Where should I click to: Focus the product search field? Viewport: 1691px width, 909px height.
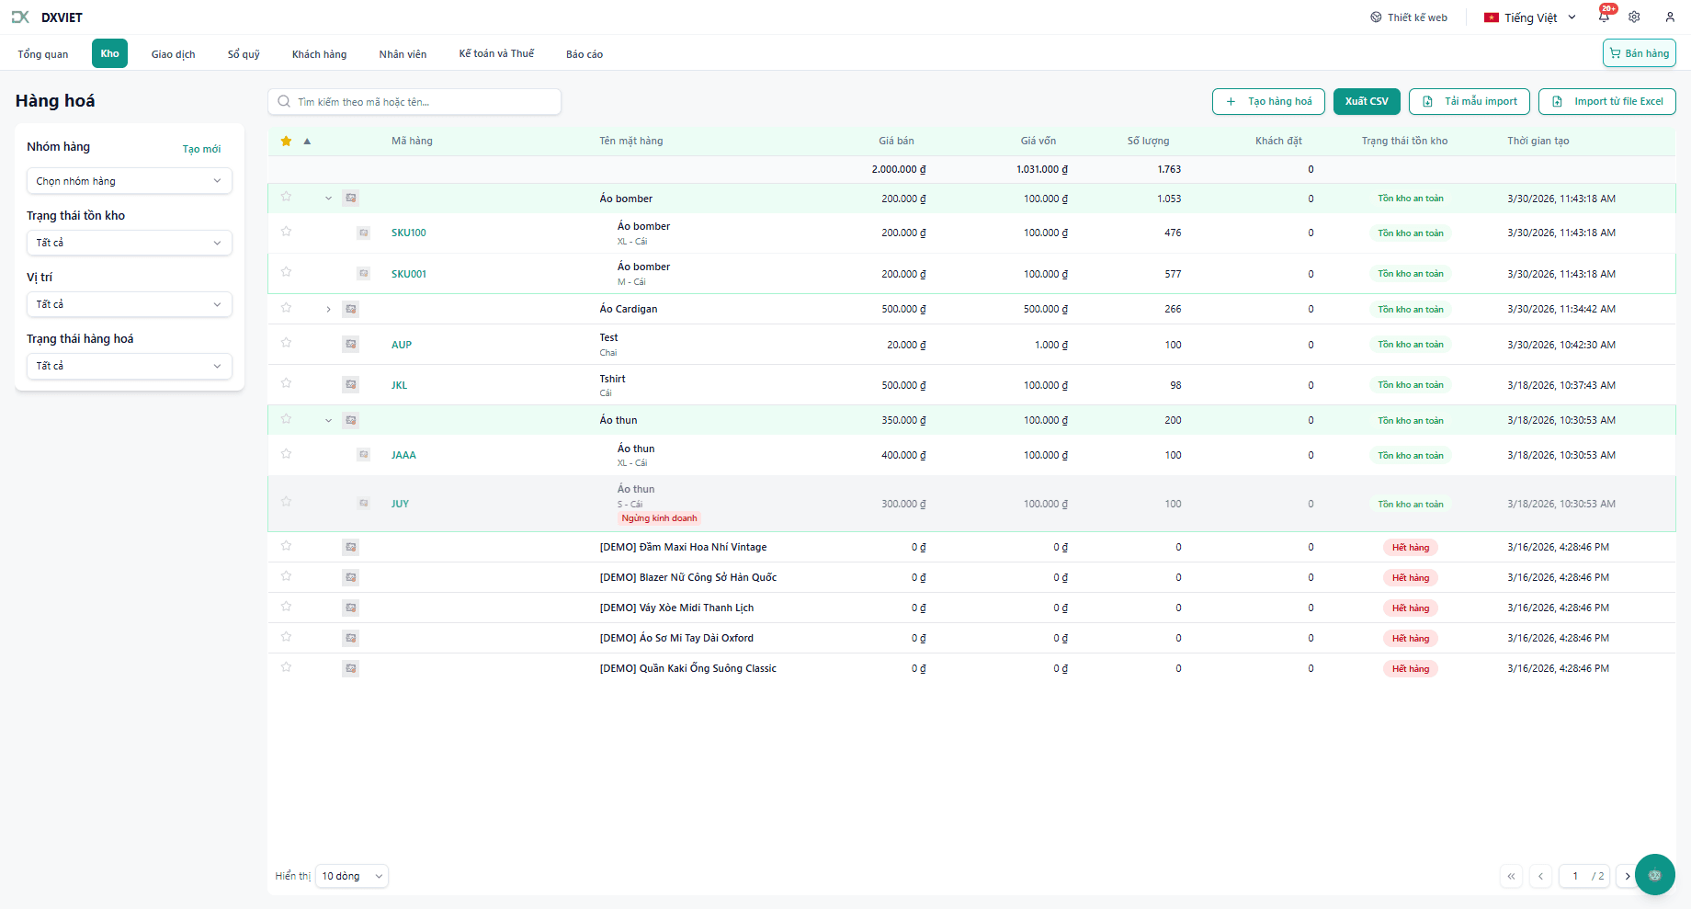(x=423, y=102)
